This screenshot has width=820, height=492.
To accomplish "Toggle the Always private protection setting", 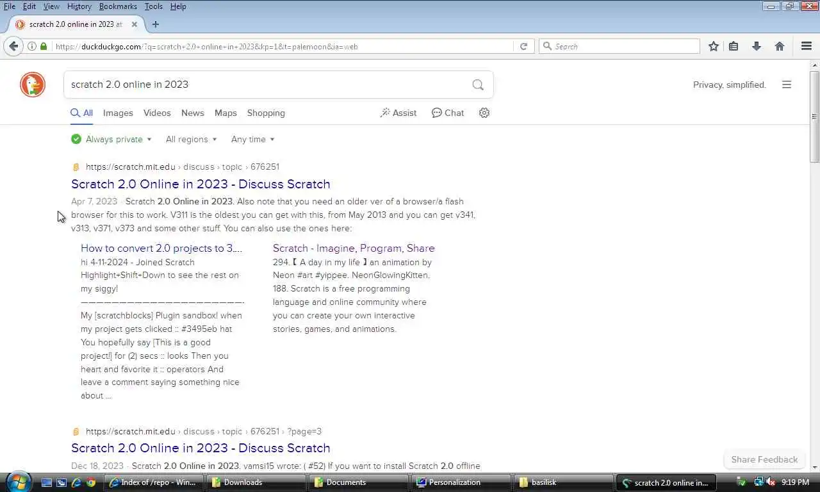I will (x=111, y=139).
